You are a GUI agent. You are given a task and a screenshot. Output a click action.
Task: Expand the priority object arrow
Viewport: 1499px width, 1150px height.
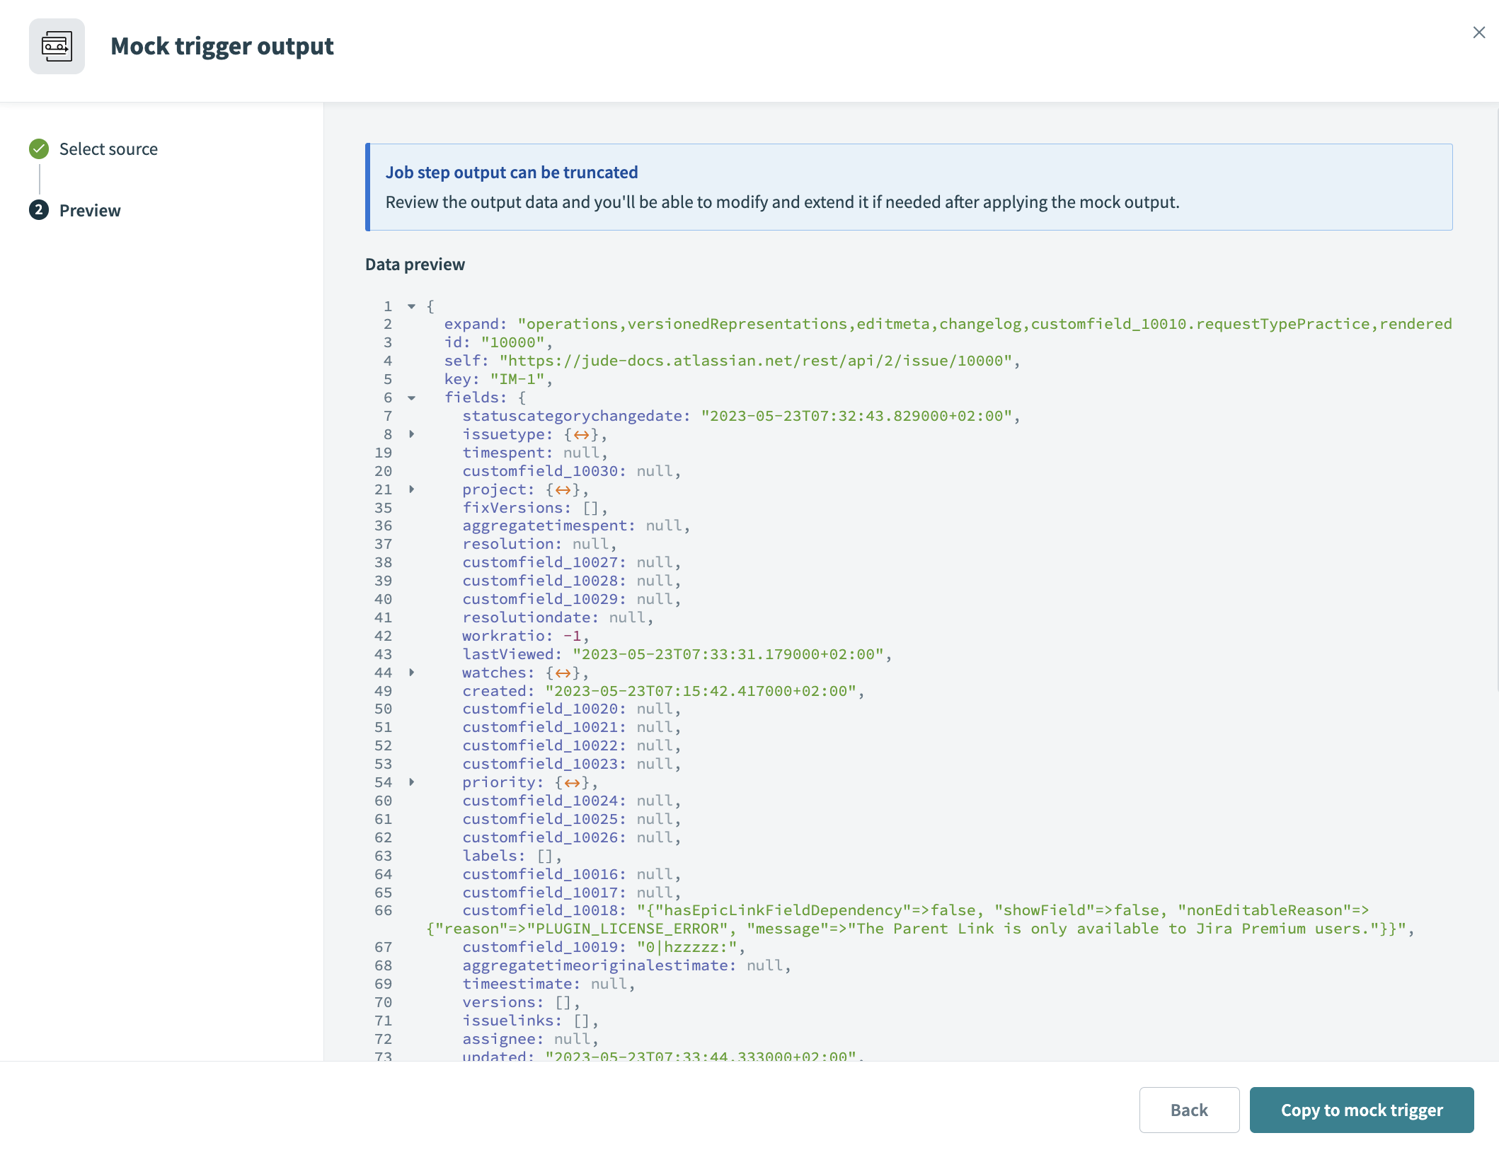point(411,782)
